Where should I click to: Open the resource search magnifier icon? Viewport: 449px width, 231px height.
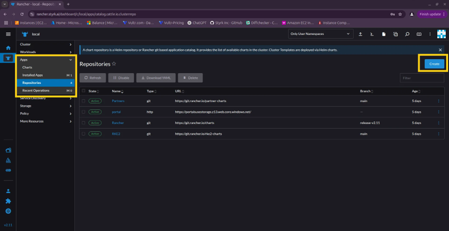(x=407, y=34)
